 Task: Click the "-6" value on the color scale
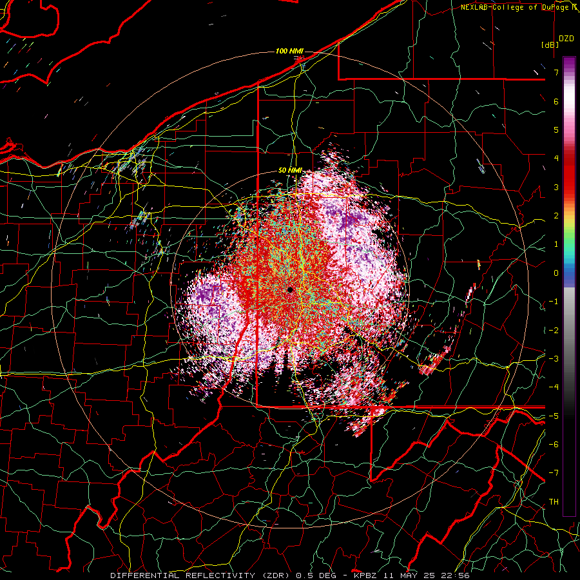554,444
